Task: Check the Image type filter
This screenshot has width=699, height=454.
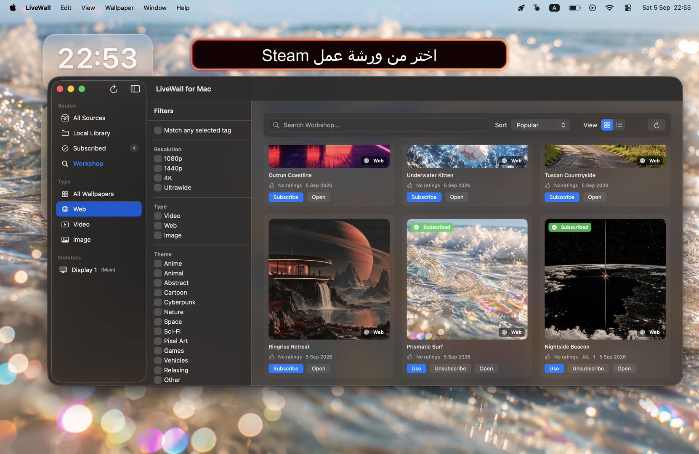Action: pyautogui.click(x=158, y=235)
